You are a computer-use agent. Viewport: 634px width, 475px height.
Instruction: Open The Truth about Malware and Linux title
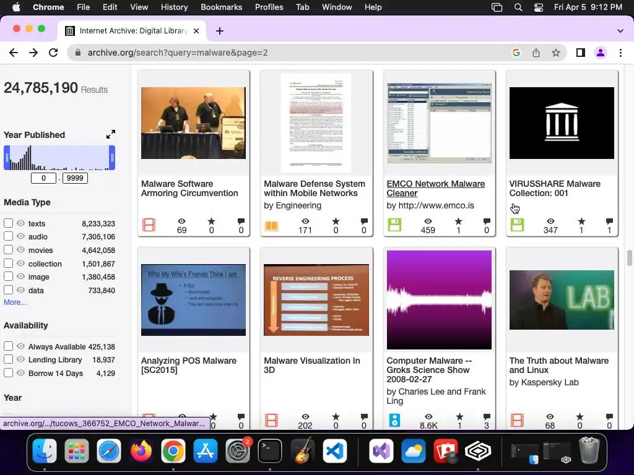tap(559, 365)
